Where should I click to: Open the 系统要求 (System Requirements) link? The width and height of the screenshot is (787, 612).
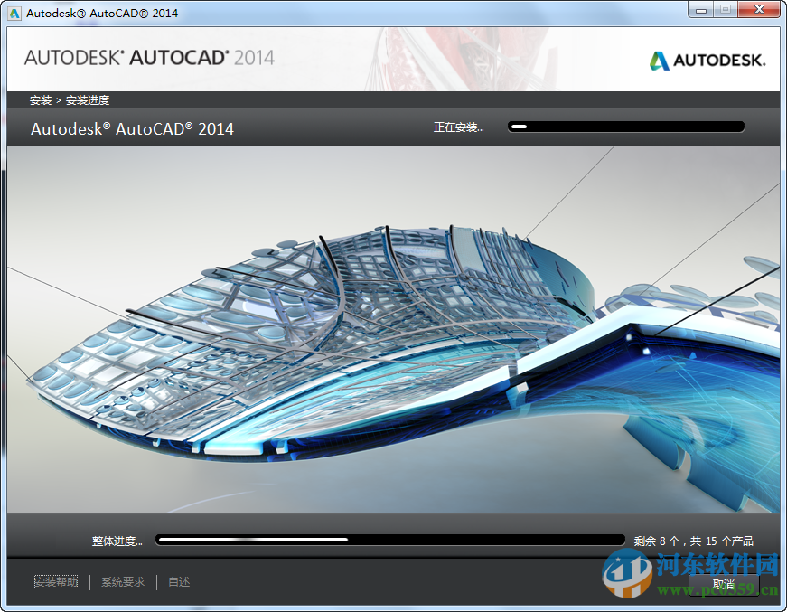click(x=122, y=582)
